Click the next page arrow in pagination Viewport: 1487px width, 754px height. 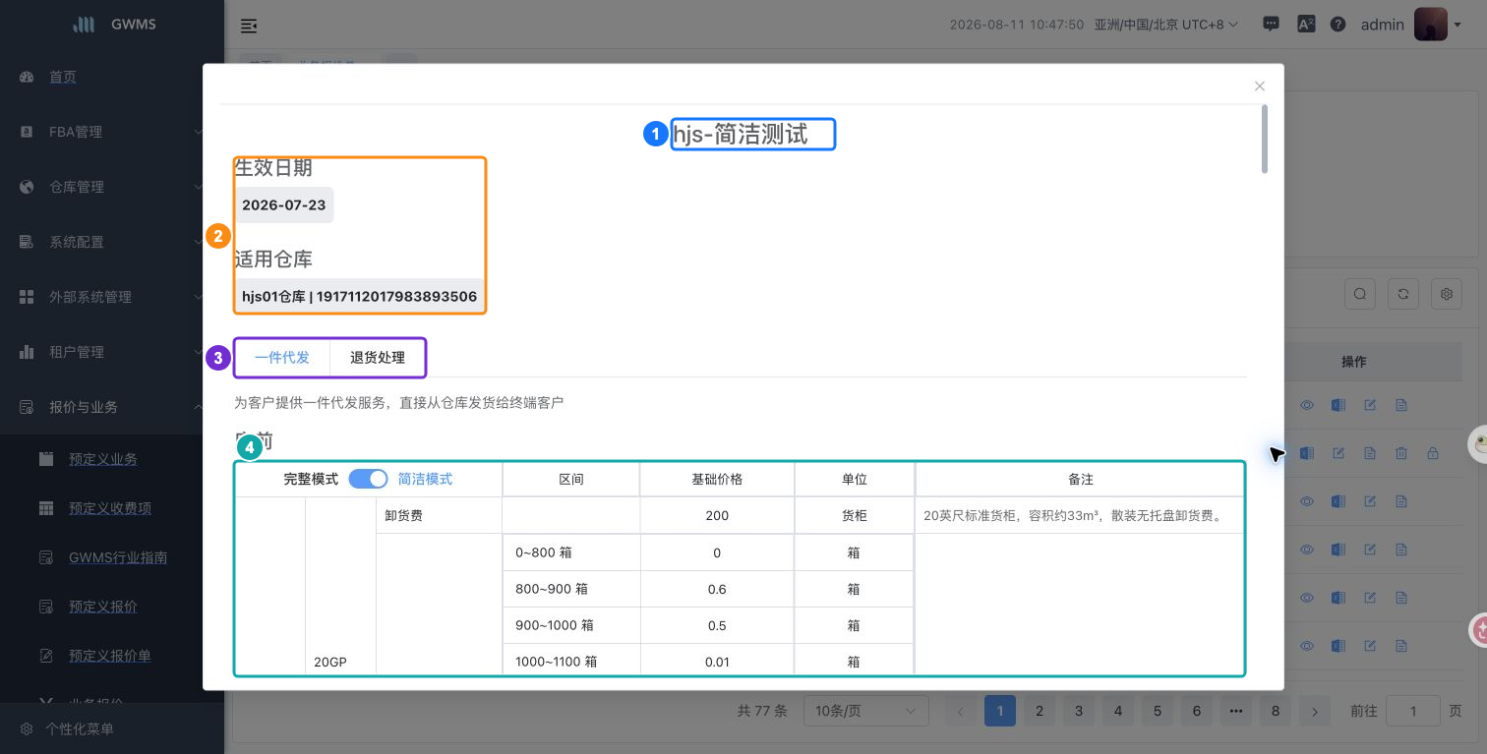click(x=1315, y=711)
